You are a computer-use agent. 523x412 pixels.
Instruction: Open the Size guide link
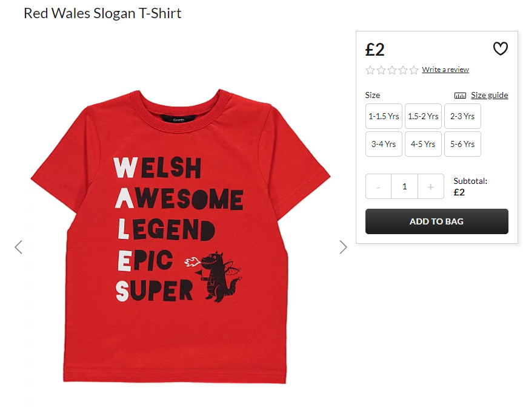pyautogui.click(x=489, y=95)
